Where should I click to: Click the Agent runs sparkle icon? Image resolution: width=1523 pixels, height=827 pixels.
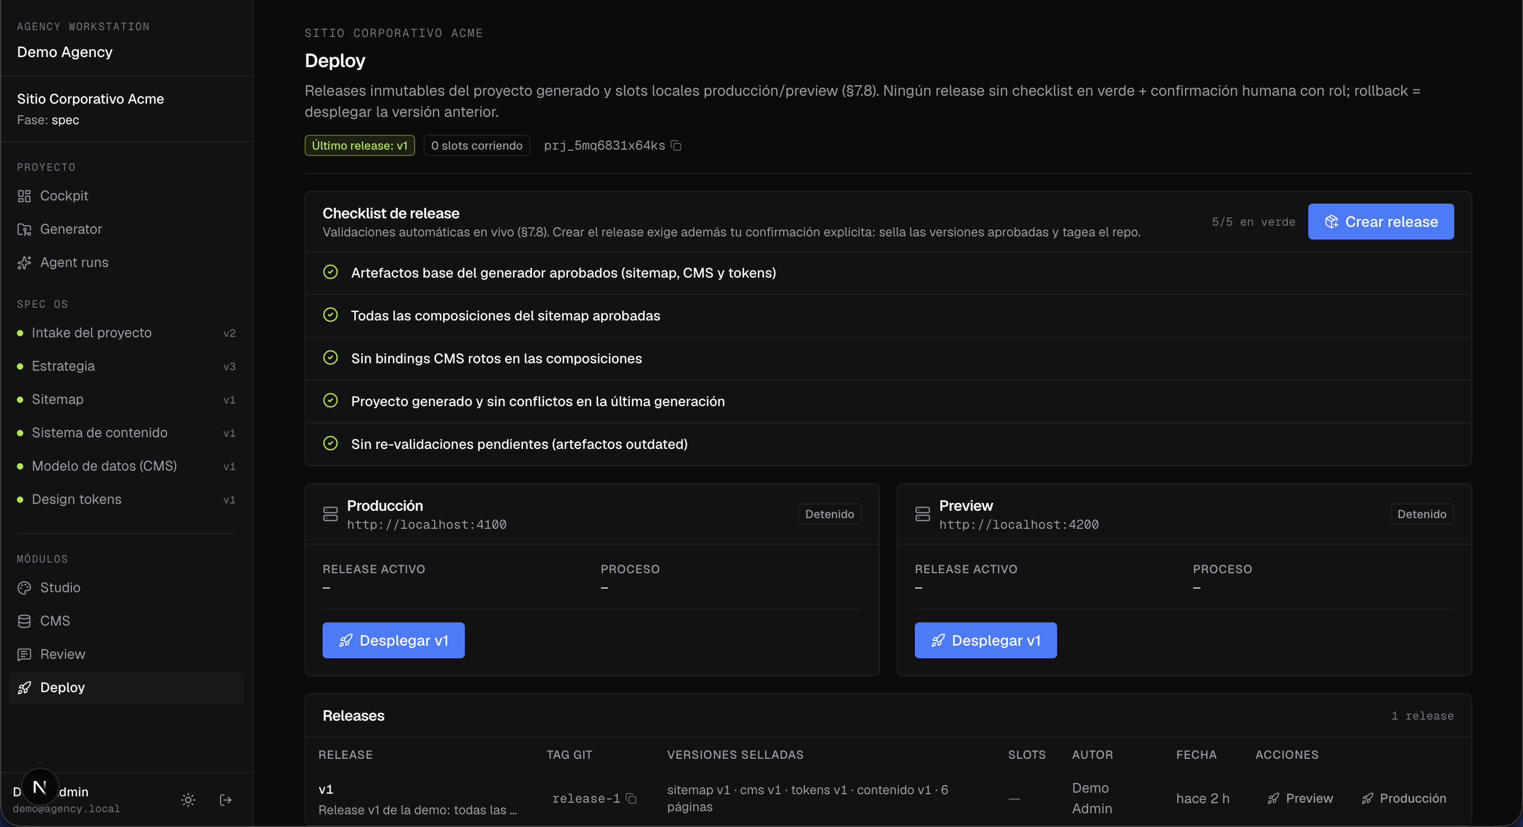click(x=24, y=262)
